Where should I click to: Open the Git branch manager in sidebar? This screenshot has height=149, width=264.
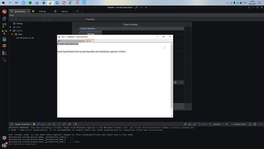pyautogui.click(x=5, y=25)
